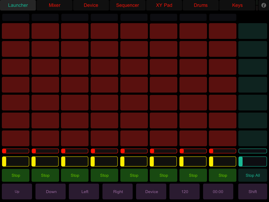Open the Keys view
269x202 pixels.
point(237,5)
